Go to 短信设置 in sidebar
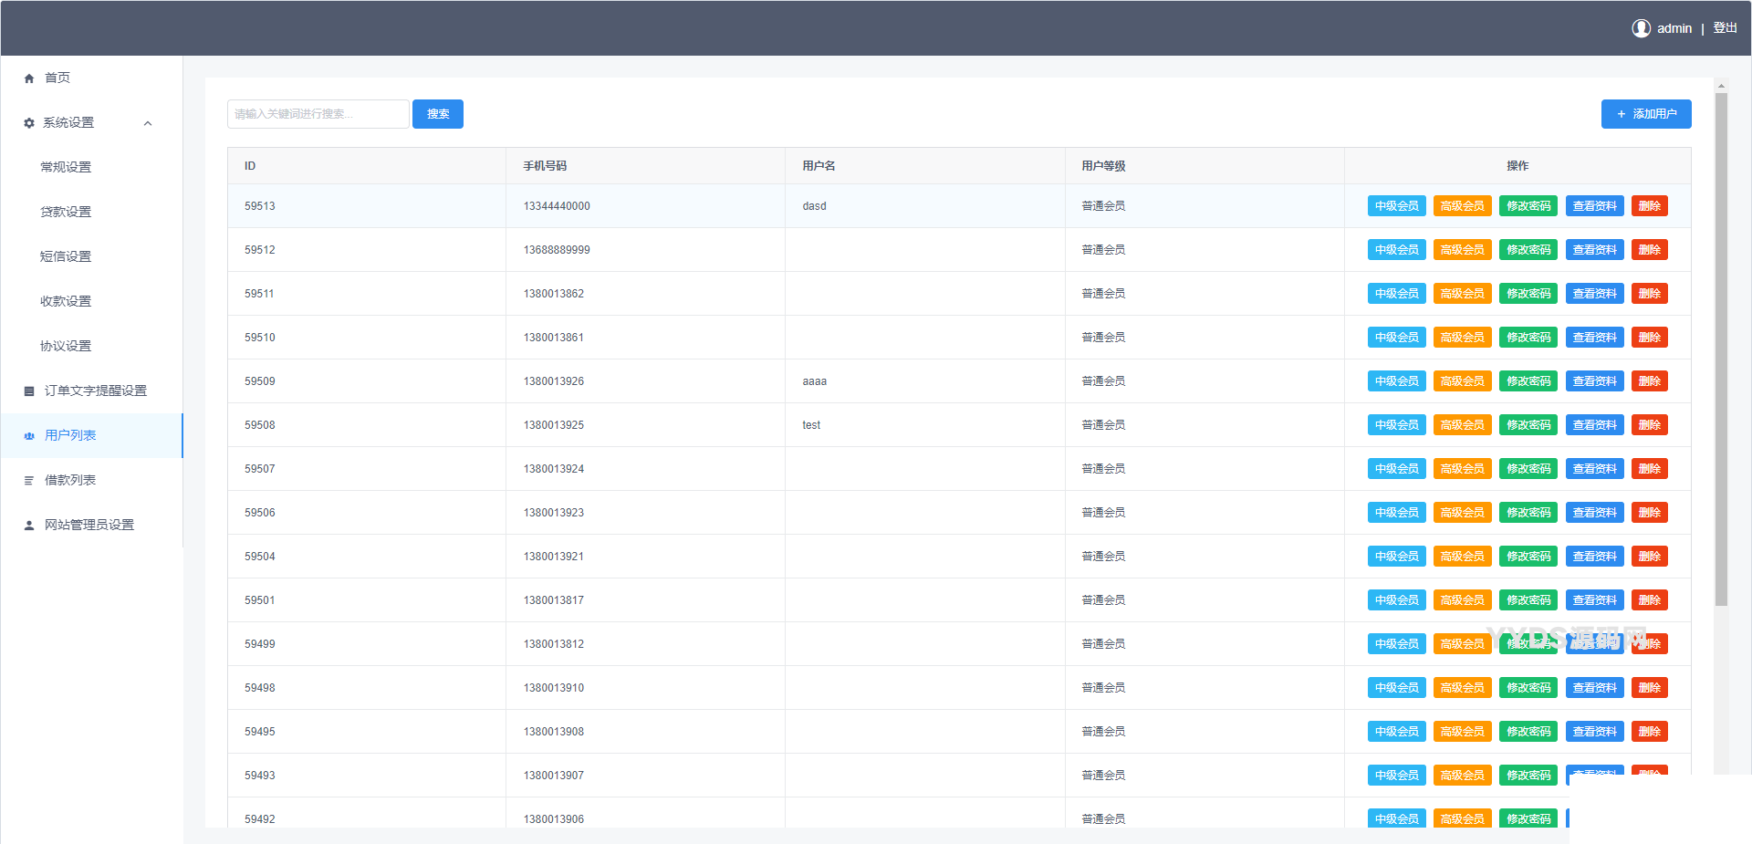The height and width of the screenshot is (844, 1752). point(66,256)
